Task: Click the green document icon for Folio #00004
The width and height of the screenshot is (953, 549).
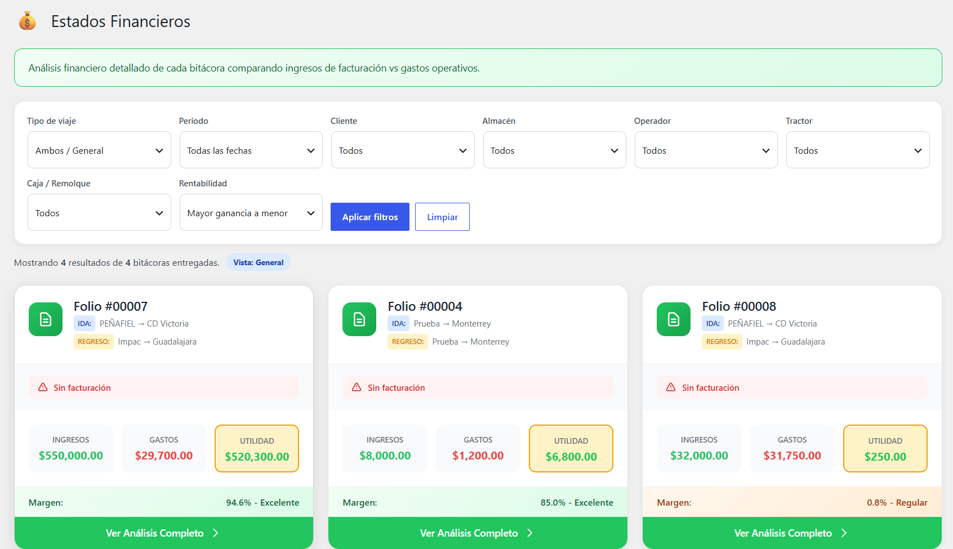Action: click(359, 319)
